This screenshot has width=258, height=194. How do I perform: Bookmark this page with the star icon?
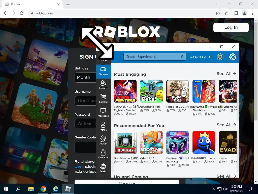(226, 13)
